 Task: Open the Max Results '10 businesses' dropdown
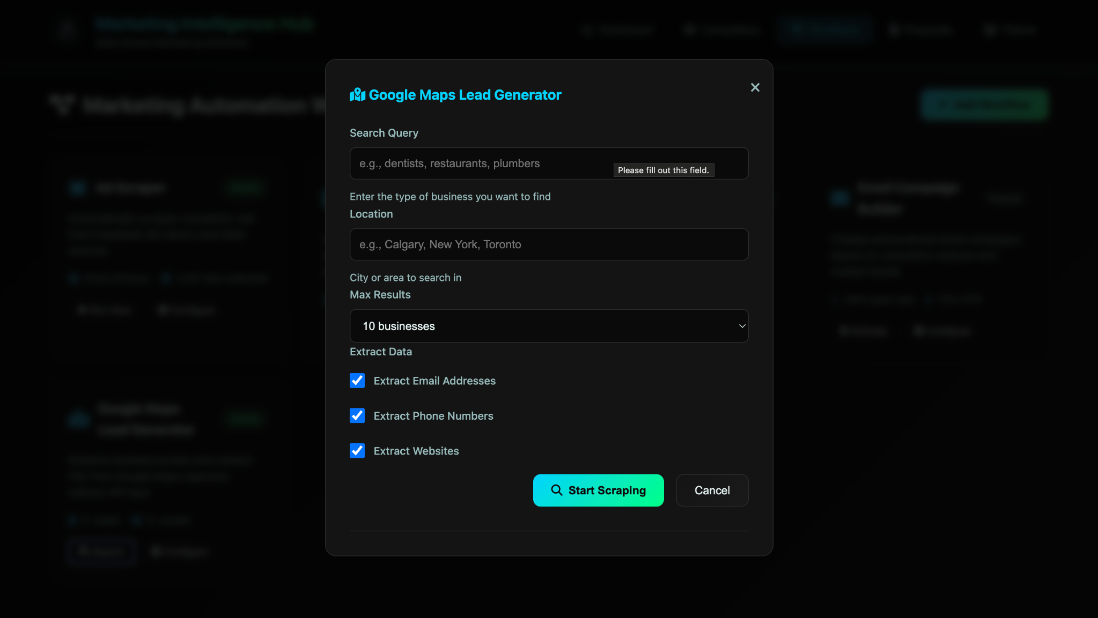pyautogui.click(x=549, y=326)
